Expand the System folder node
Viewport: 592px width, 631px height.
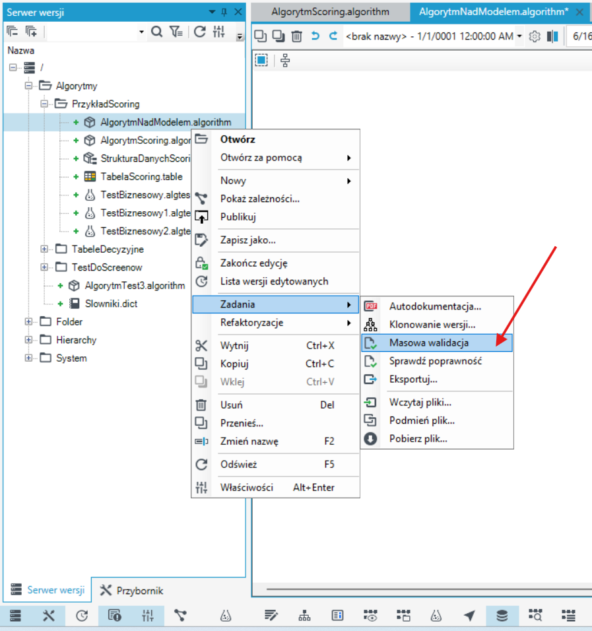click(28, 358)
